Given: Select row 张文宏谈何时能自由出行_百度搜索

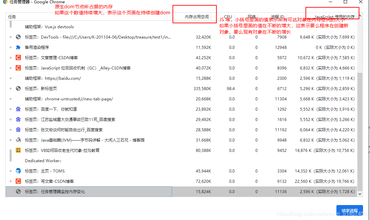Looking at the screenshot, I should tap(181, 130).
